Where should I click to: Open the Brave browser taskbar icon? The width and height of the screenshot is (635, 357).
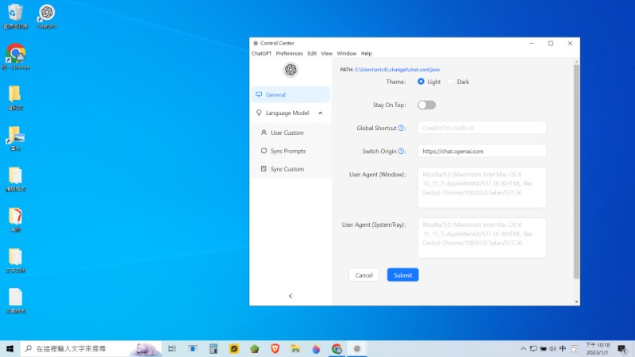275,348
